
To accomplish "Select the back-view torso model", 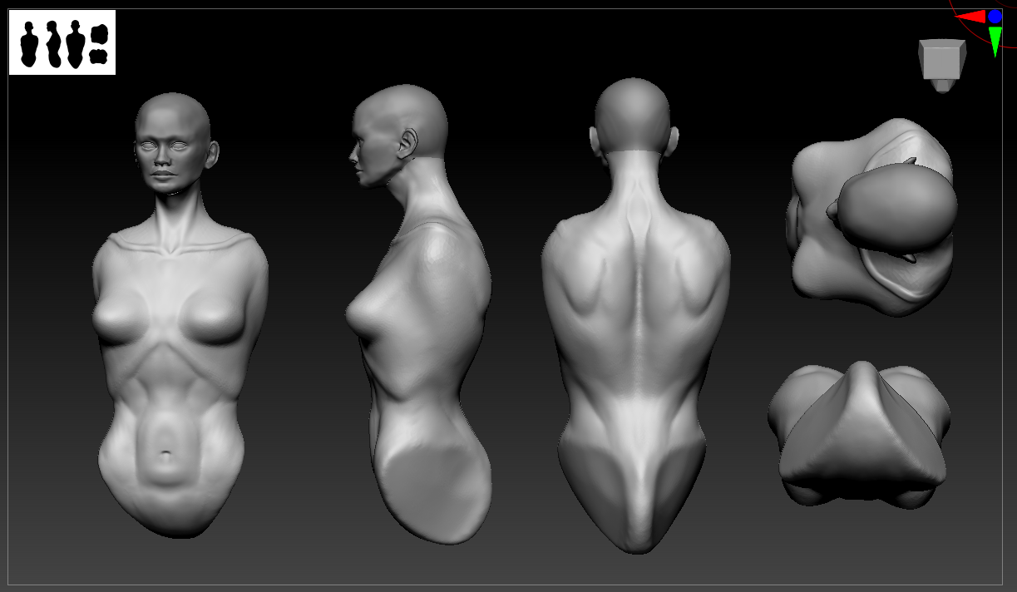I will 636,316.
